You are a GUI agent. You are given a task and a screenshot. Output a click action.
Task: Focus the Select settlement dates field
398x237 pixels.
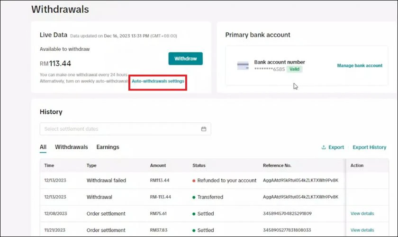pos(126,129)
